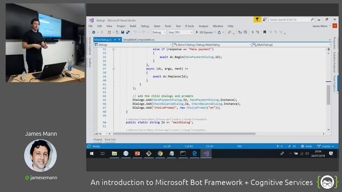This screenshot has height=192, width=342.
Task: Collapse the lambda block at line 37
Action: [x=113, y=69]
